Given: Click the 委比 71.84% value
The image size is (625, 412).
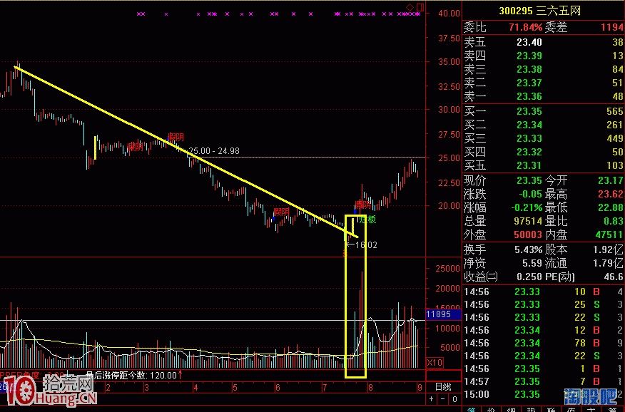Looking at the screenshot, I should tap(525, 28).
